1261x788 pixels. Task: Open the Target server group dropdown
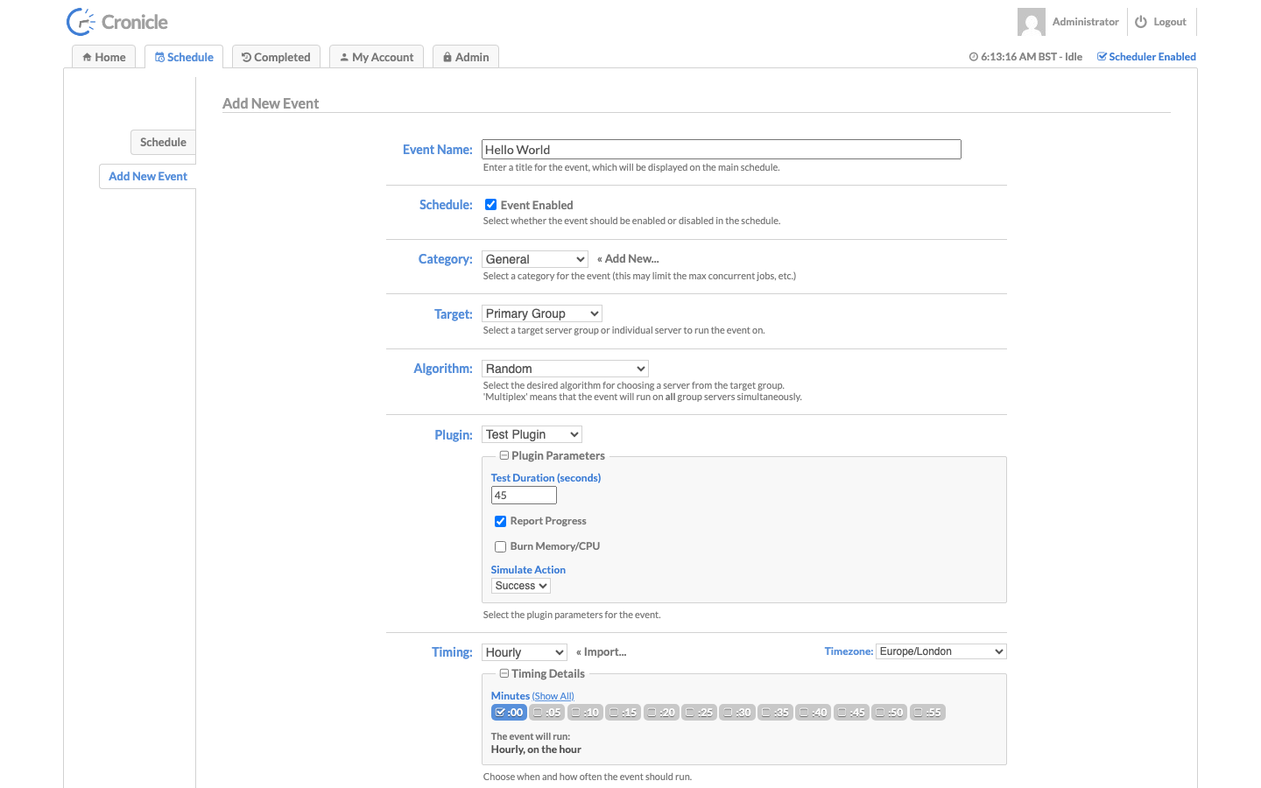click(542, 313)
